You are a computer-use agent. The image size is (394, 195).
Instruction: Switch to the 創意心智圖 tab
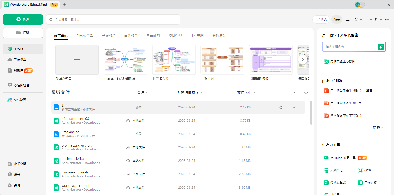85,35
